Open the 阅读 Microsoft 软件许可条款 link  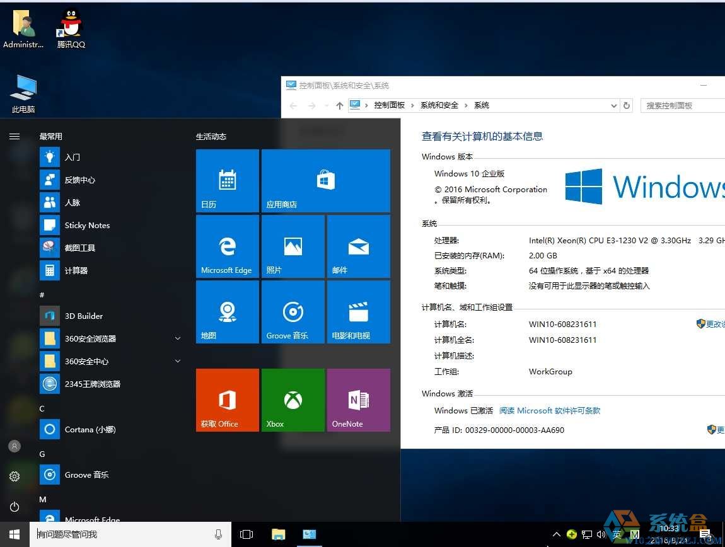[549, 410]
